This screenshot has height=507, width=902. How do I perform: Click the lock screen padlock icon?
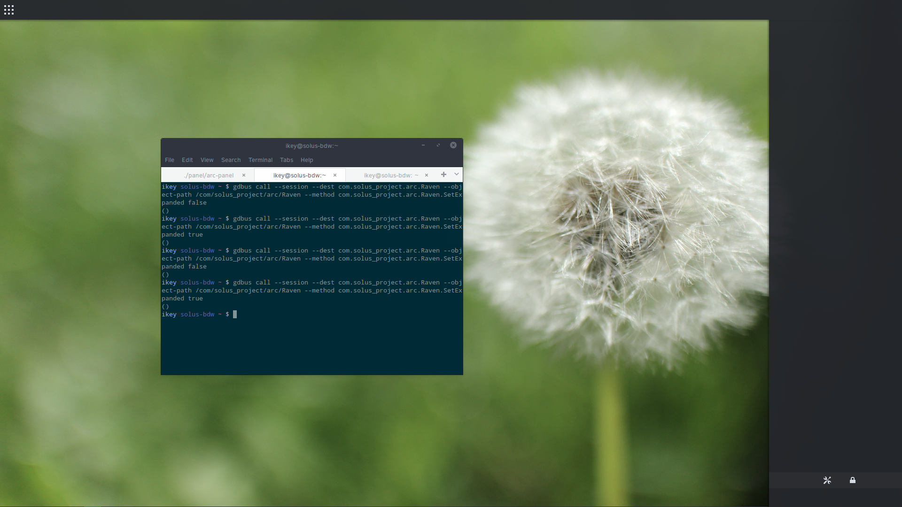853,480
